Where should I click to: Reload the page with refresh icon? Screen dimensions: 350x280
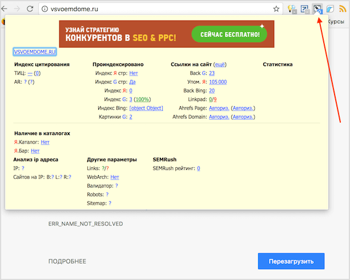click(x=30, y=9)
